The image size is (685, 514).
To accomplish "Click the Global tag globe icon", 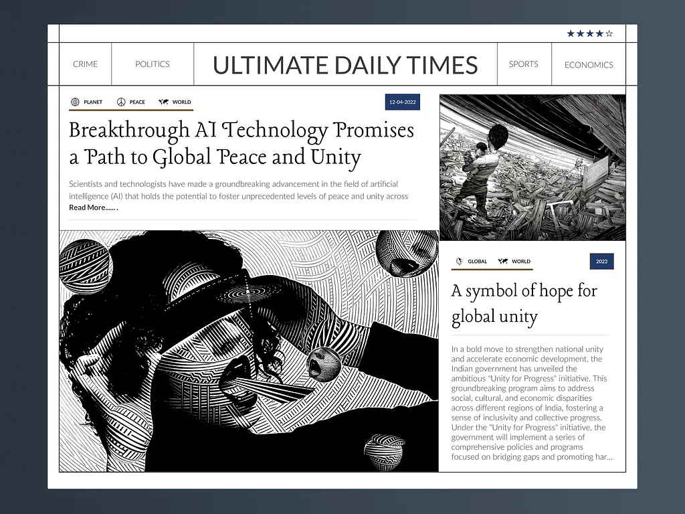I will coord(459,262).
